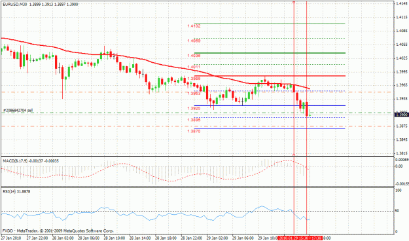This screenshot has width=409, height=241.
Task: Click the 1.3896 level label
Action: click(194, 120)
